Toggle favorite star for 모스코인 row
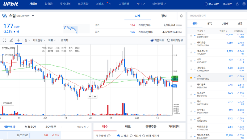 [x=191, y=95]
